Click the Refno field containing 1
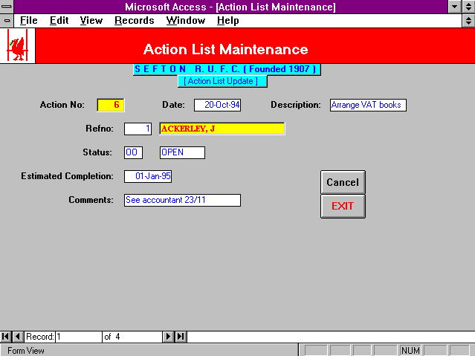 coord(138,129)
